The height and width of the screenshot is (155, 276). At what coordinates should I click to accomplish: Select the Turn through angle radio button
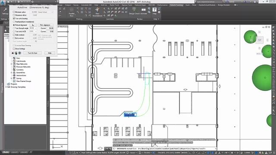(x=14, y=28)
